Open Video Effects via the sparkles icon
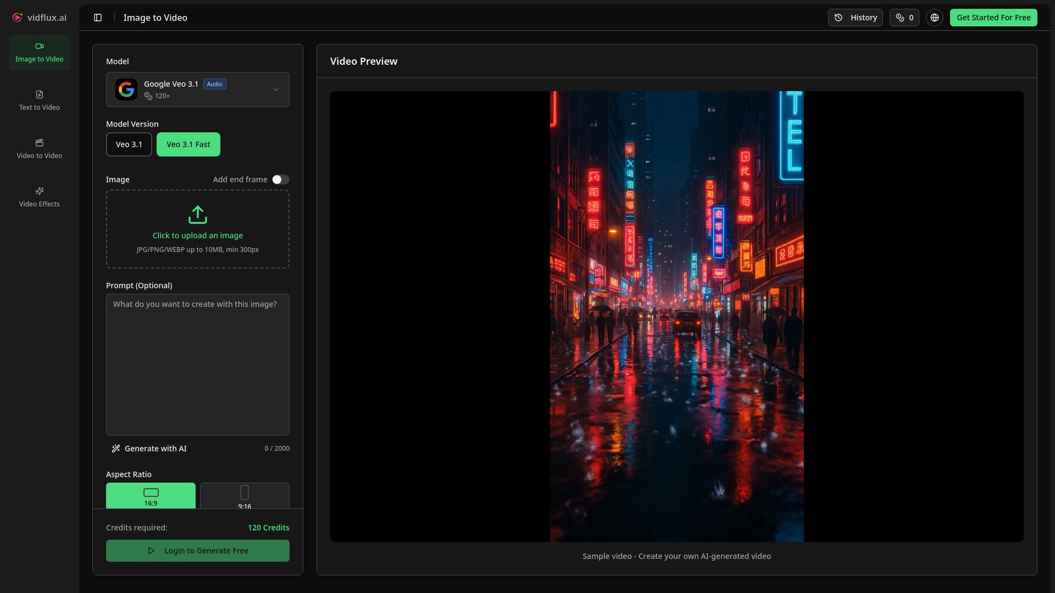The image size is (1055, 593). pos(39,191)
